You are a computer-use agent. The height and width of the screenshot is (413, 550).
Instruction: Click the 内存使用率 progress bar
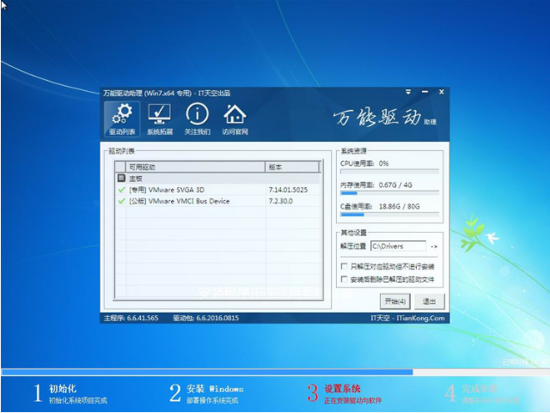click(389, 193)
